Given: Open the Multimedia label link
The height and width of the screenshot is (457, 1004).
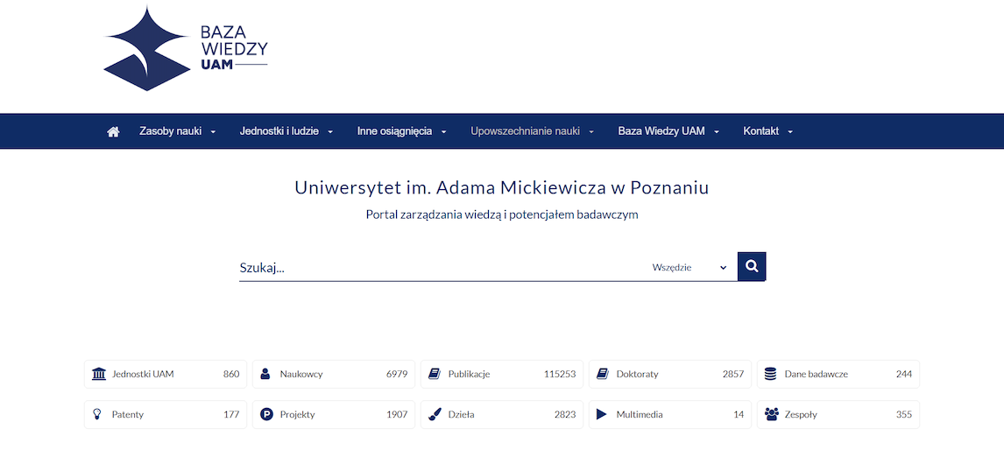Looking at the screenshot, I should 639,415.
